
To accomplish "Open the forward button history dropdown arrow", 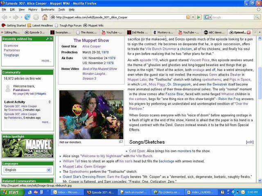I will pyautogui.click(x=21, y=17).
